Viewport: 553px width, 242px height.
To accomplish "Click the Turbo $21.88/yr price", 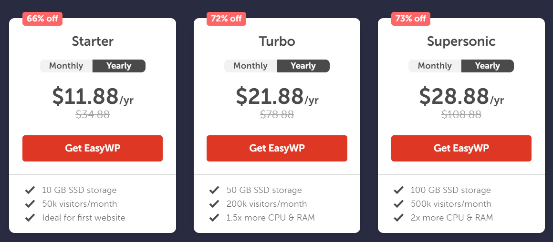I will point(277,96).
